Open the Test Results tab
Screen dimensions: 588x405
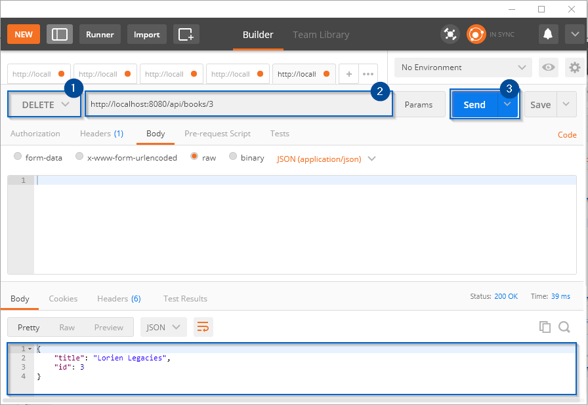click(185, 299)
